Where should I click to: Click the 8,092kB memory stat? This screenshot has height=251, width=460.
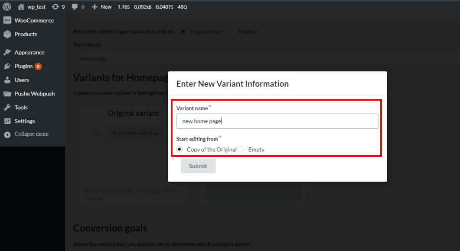pos(143,7)
